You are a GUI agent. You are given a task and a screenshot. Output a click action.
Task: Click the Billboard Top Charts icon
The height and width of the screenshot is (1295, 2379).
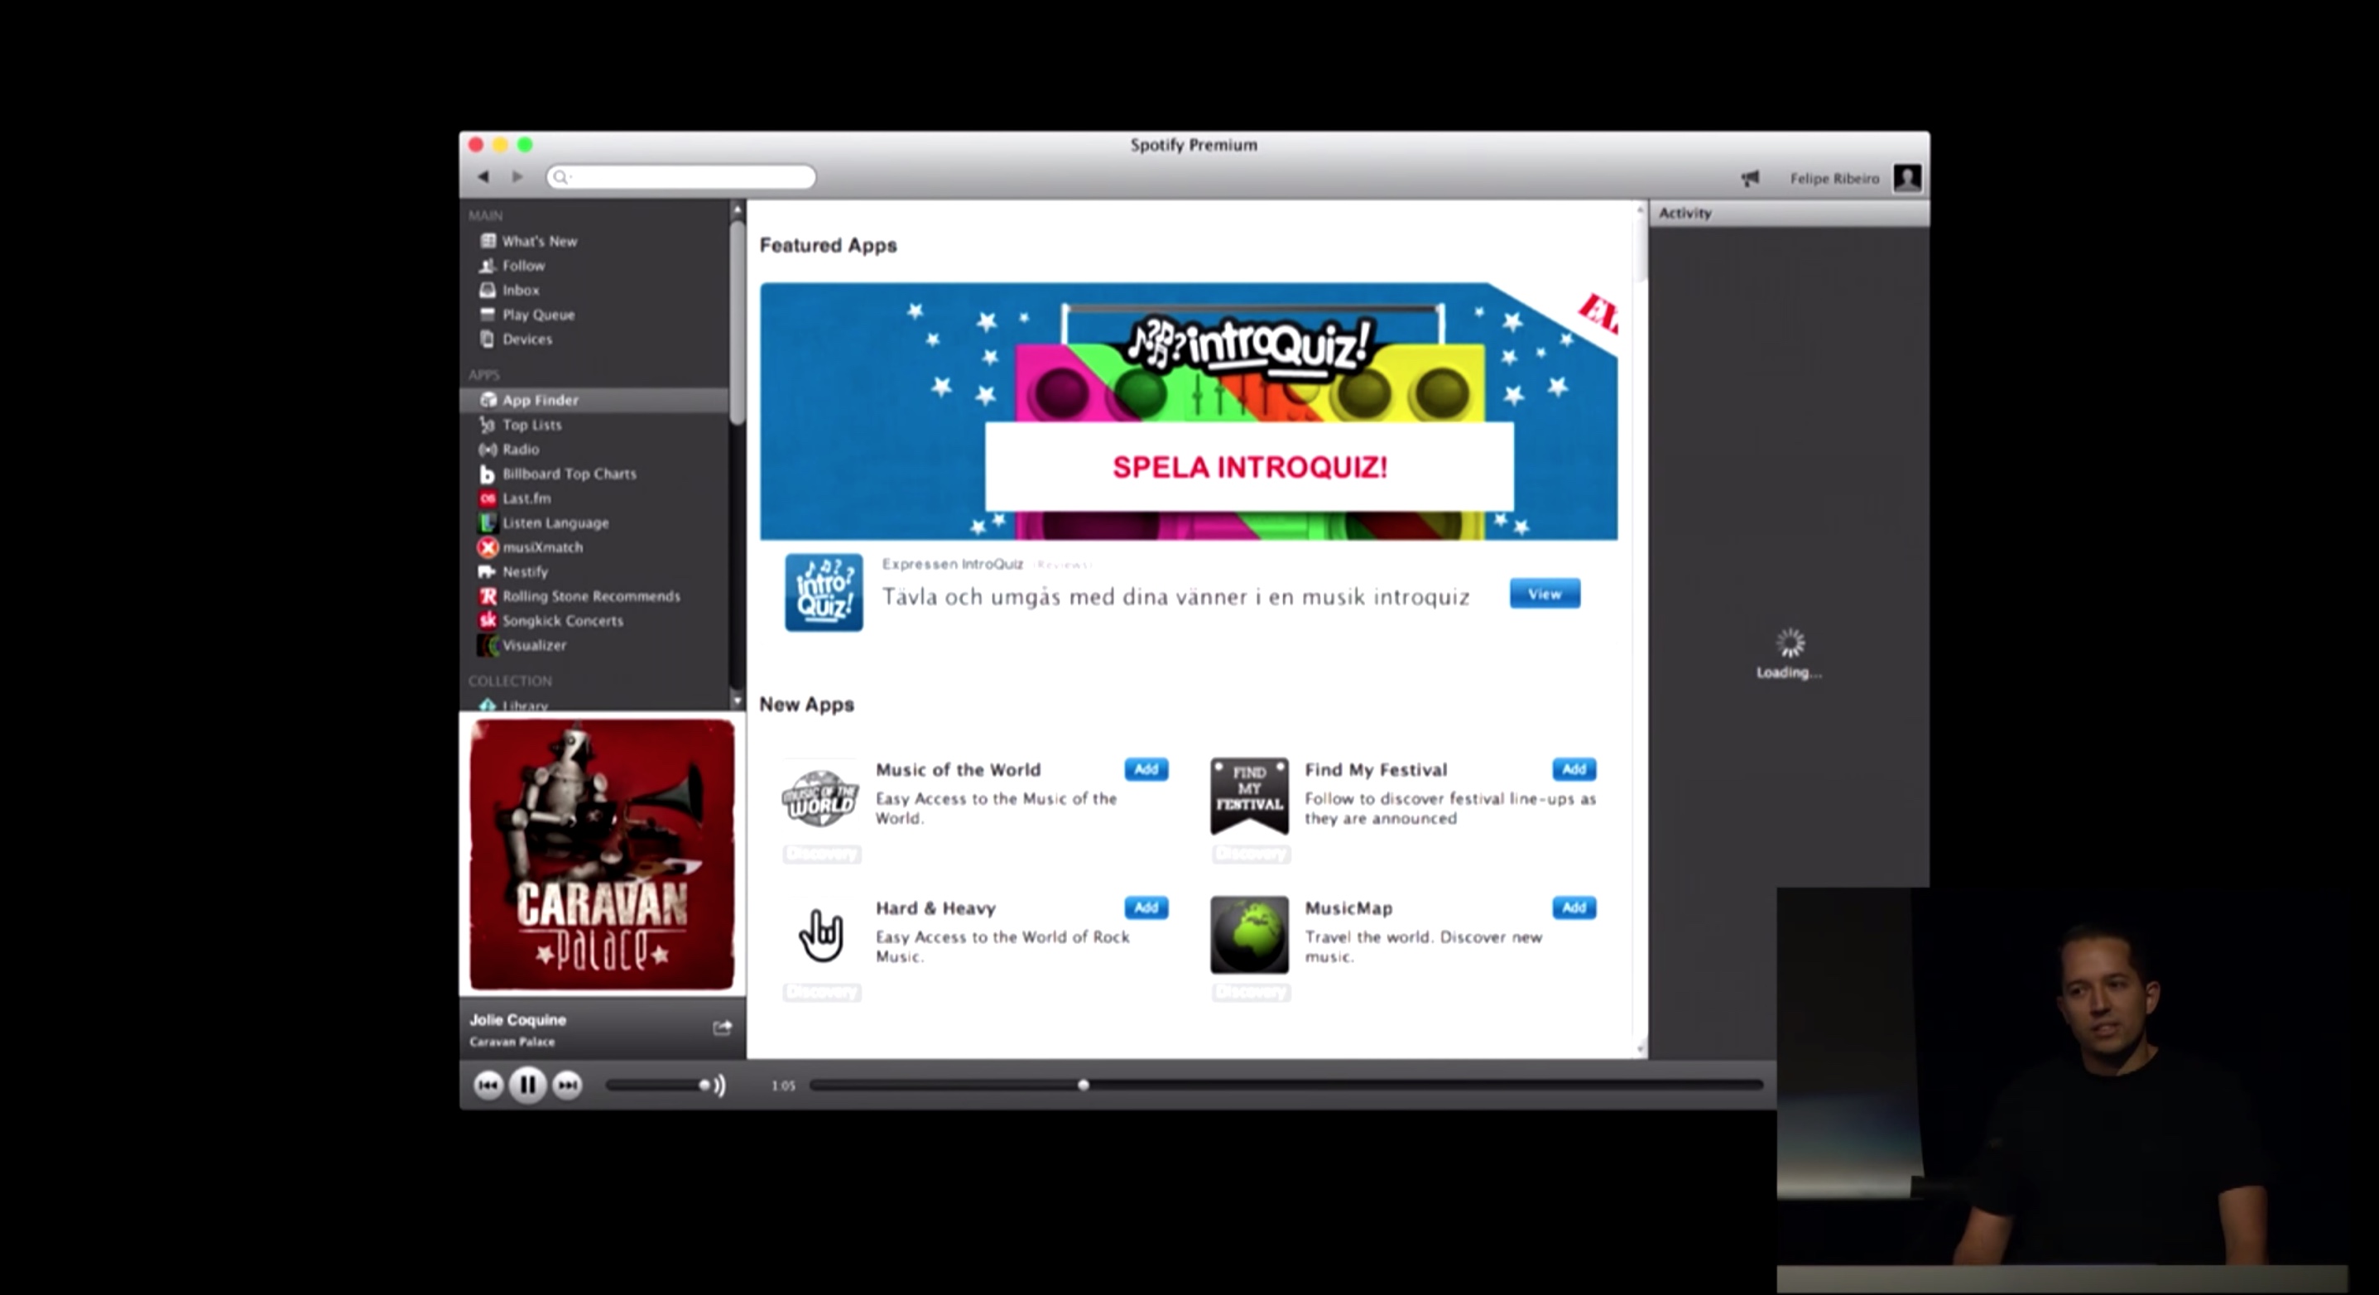(486, 472)
